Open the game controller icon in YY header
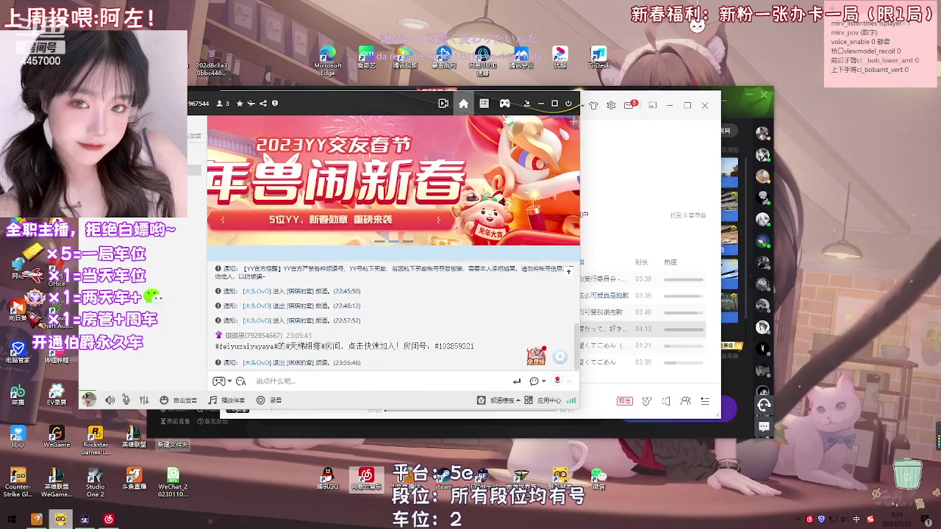Screen dimensions: 941x529 [505, 104]
